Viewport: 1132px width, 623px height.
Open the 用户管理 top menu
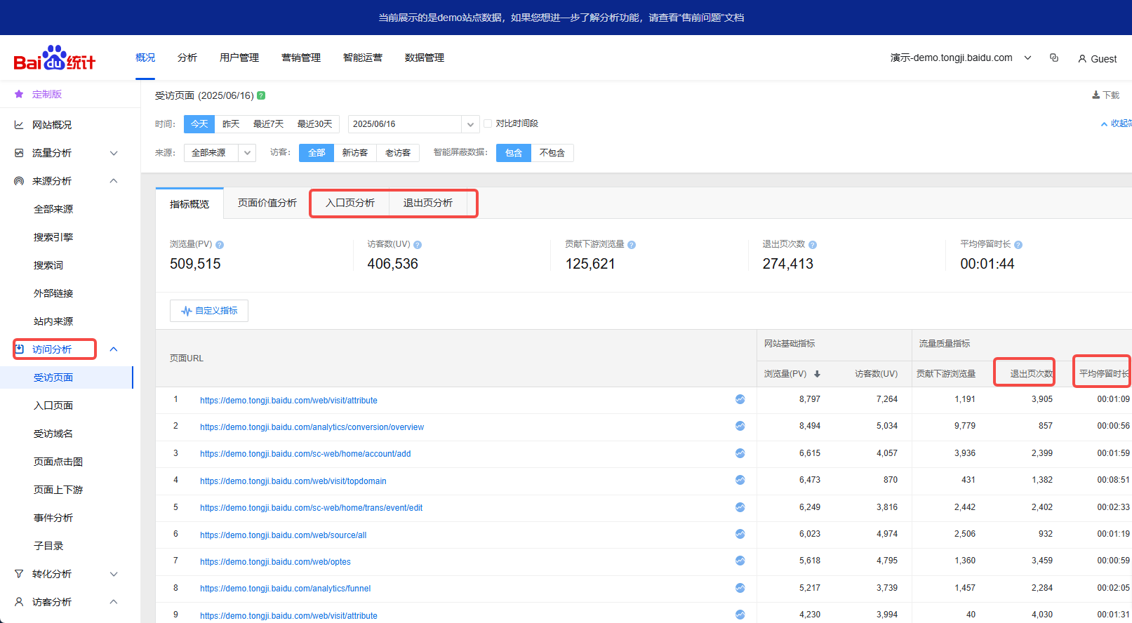click(x=239, y=58)
